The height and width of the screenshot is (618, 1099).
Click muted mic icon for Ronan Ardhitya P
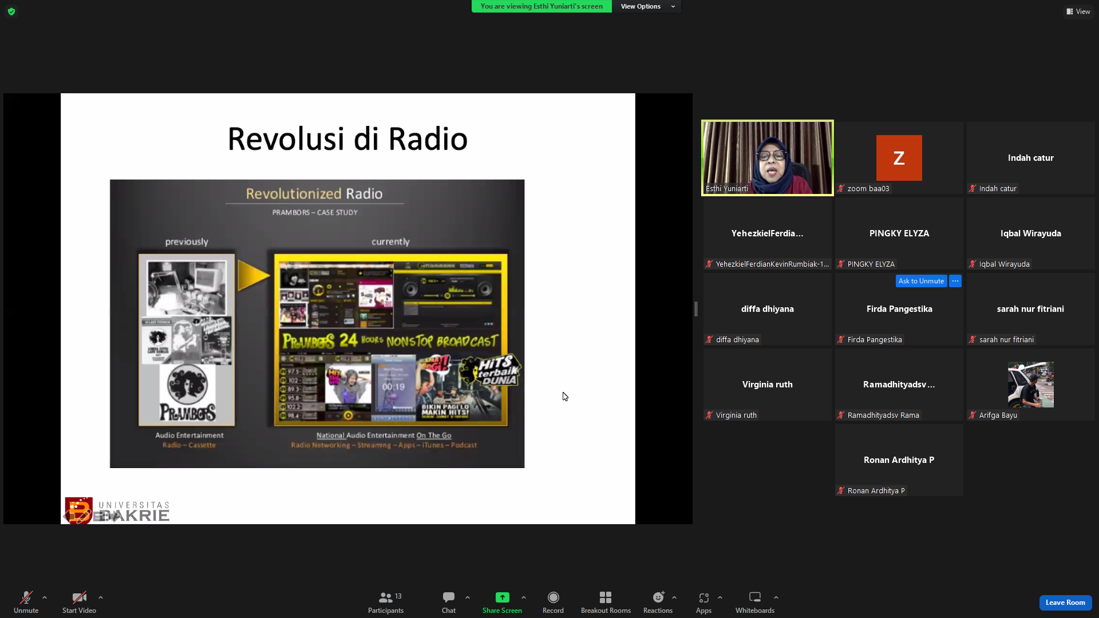click(x=841, y=490)
